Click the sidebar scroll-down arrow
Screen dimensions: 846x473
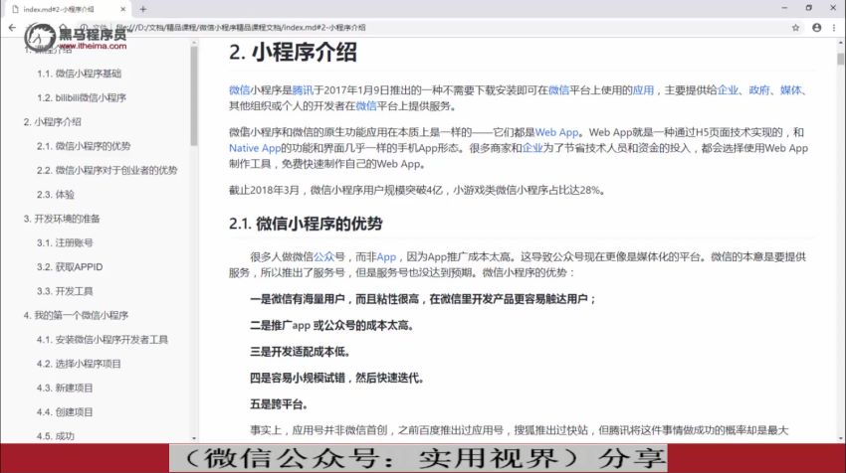click(x=194, y=438)
